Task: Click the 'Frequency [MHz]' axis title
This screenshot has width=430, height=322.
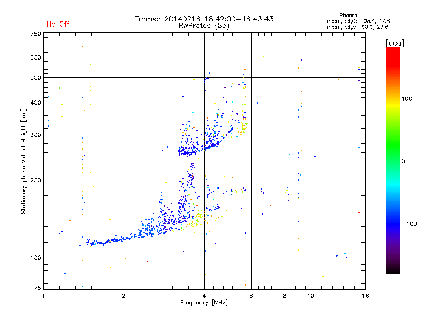Action: pos(204,303)
